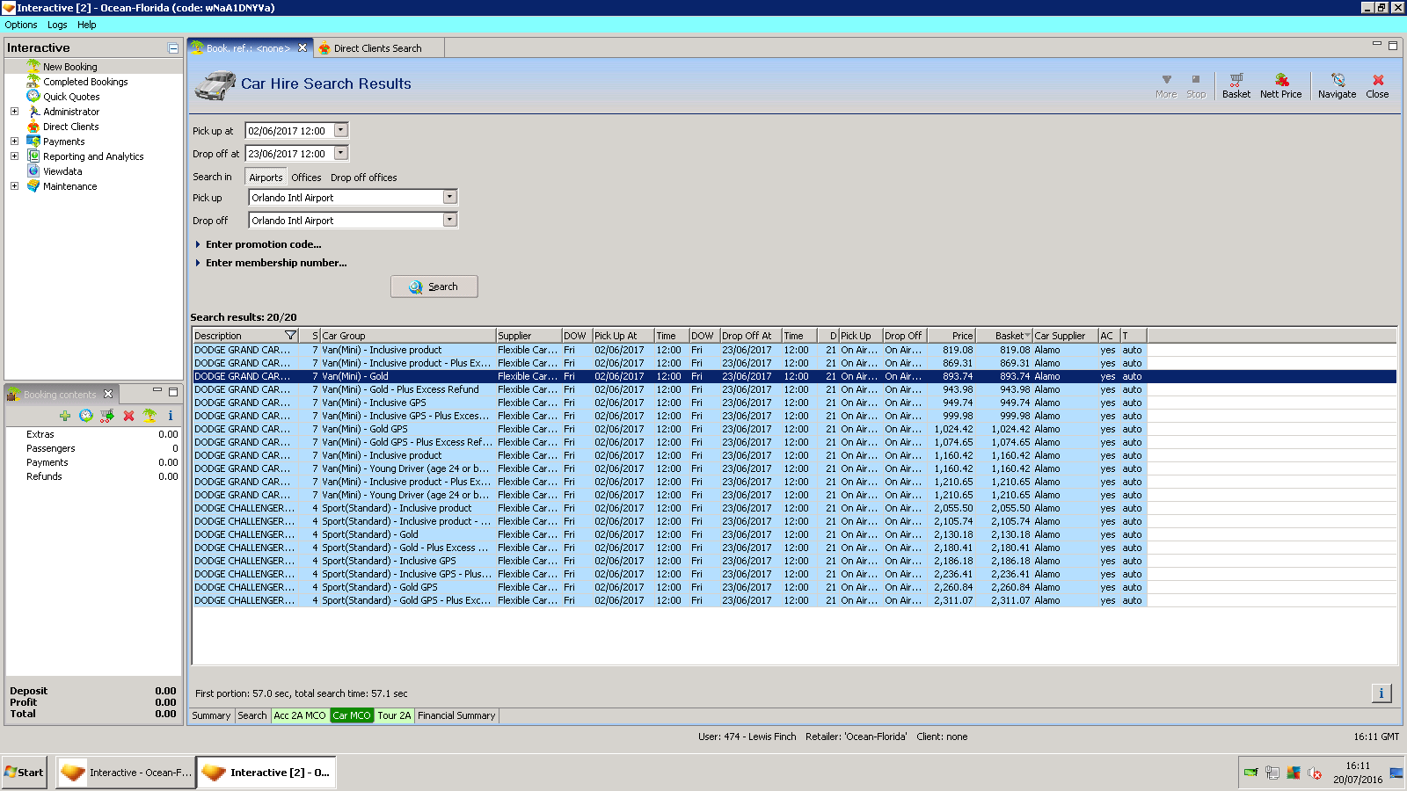Screen dimensions: 1407x791
Task: Switch to the Offices search tab
Action: click(x=306, y=178)
